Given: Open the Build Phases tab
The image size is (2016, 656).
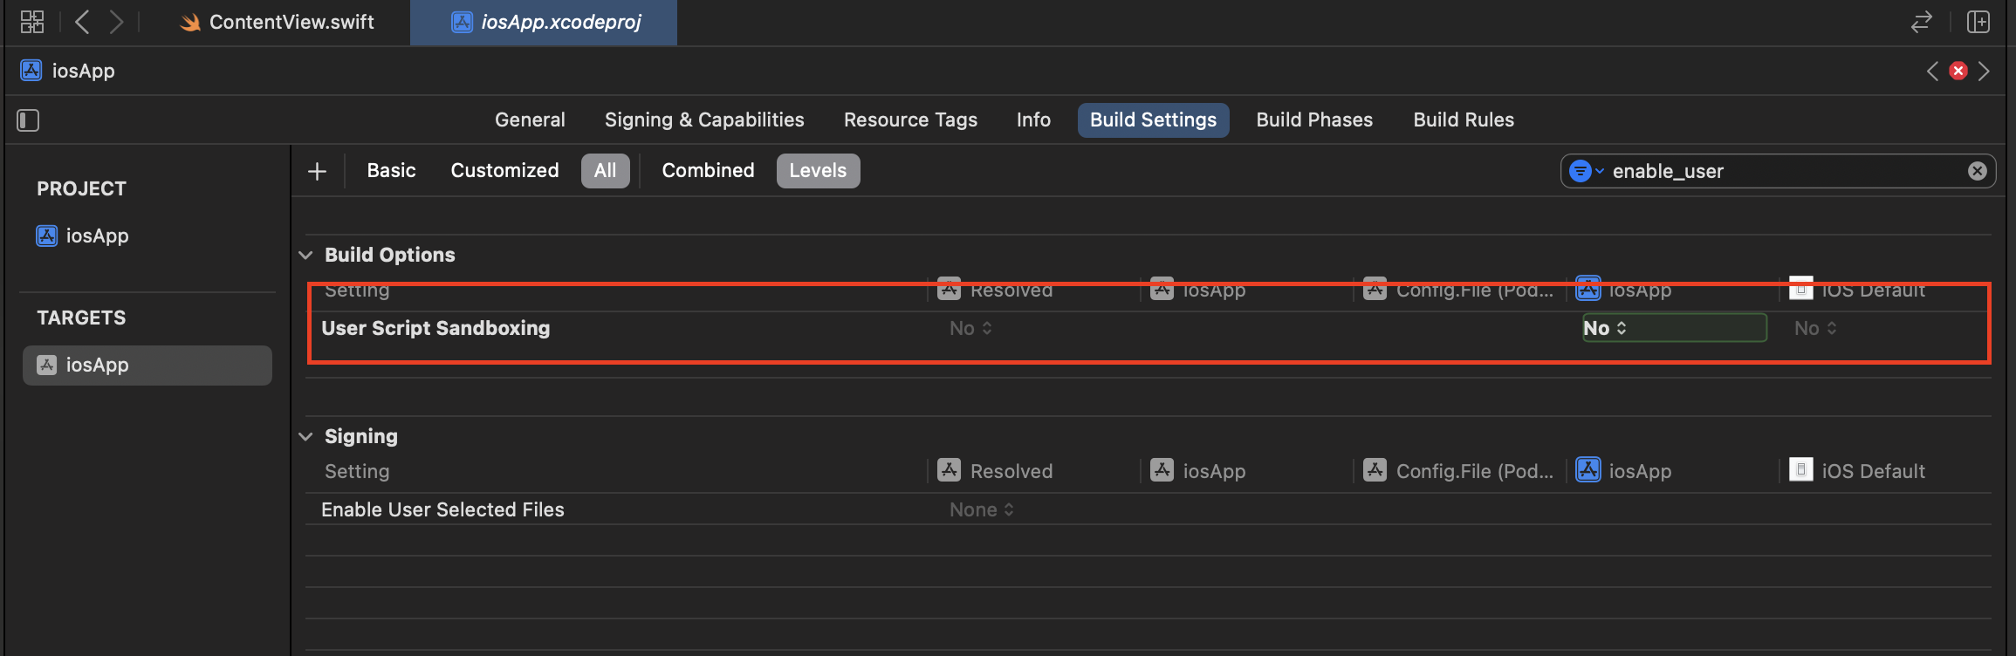Looking at the screenshot, I should pos(1314,120).
